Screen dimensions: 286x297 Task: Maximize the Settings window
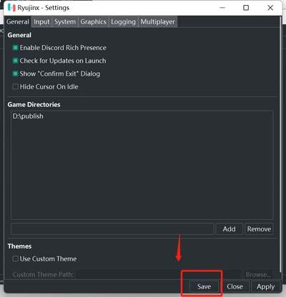click(x=246, y=8)
